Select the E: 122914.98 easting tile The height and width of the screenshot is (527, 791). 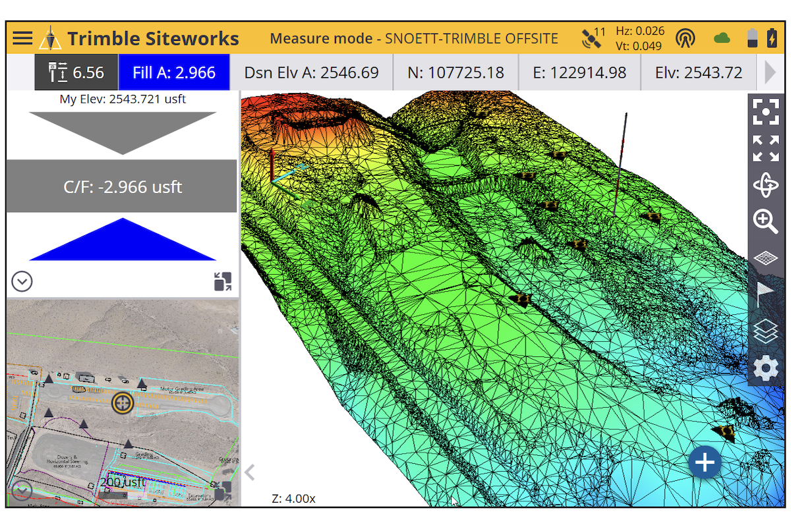click(x=579, y=72)
